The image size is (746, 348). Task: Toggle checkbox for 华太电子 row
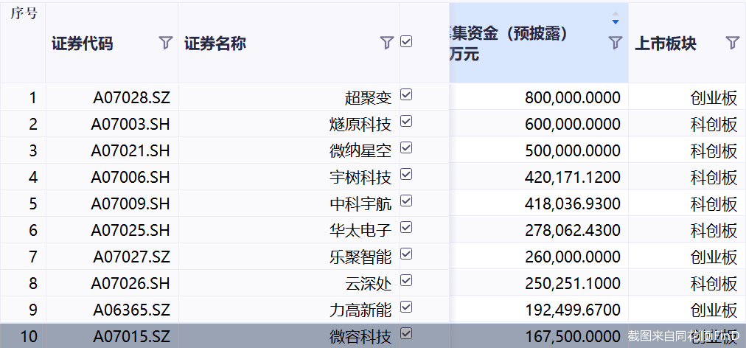click(x=406, y=228)
